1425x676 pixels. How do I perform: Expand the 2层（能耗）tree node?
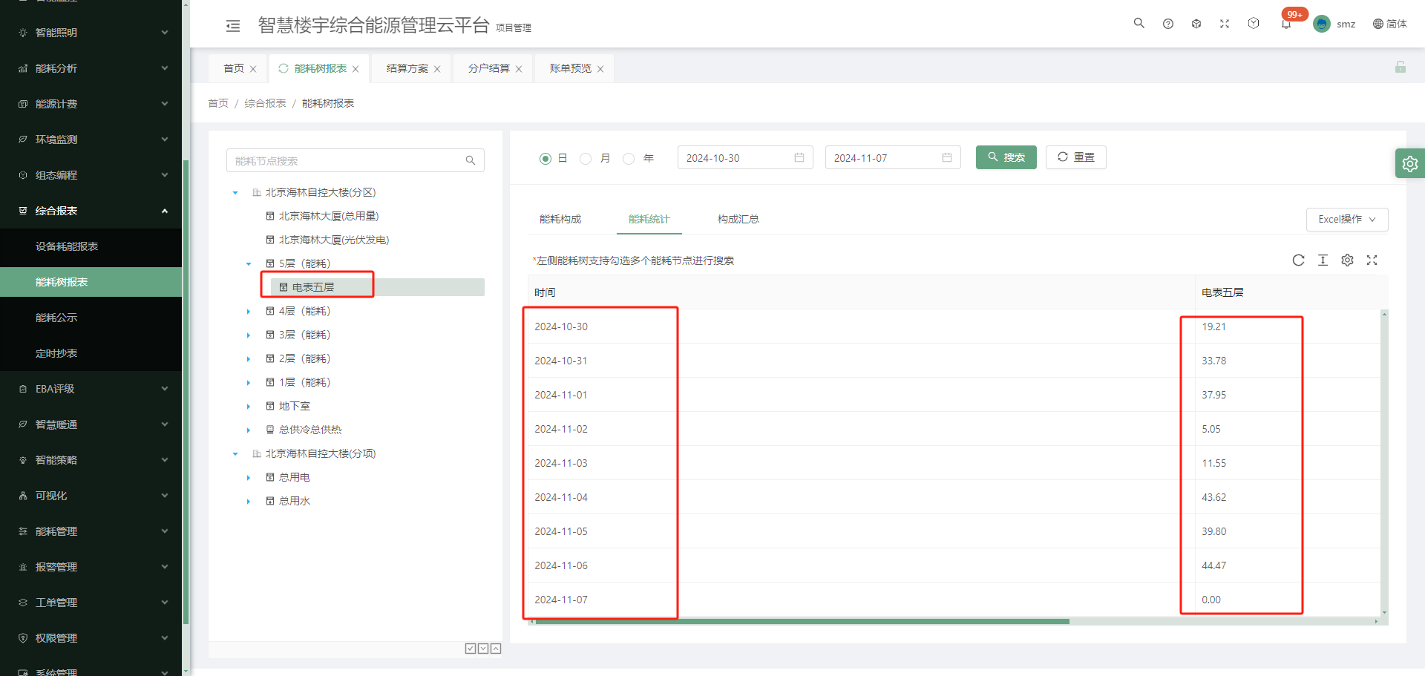[x=249, y=359]
